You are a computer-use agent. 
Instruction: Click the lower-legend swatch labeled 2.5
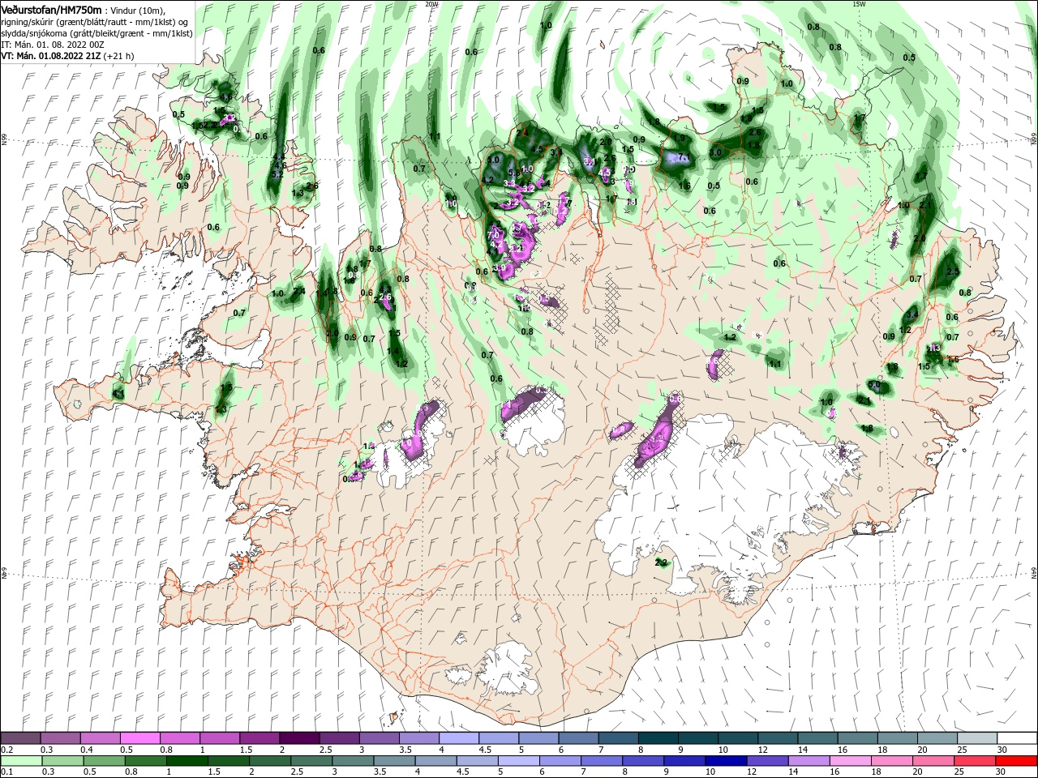coord(311,761)
